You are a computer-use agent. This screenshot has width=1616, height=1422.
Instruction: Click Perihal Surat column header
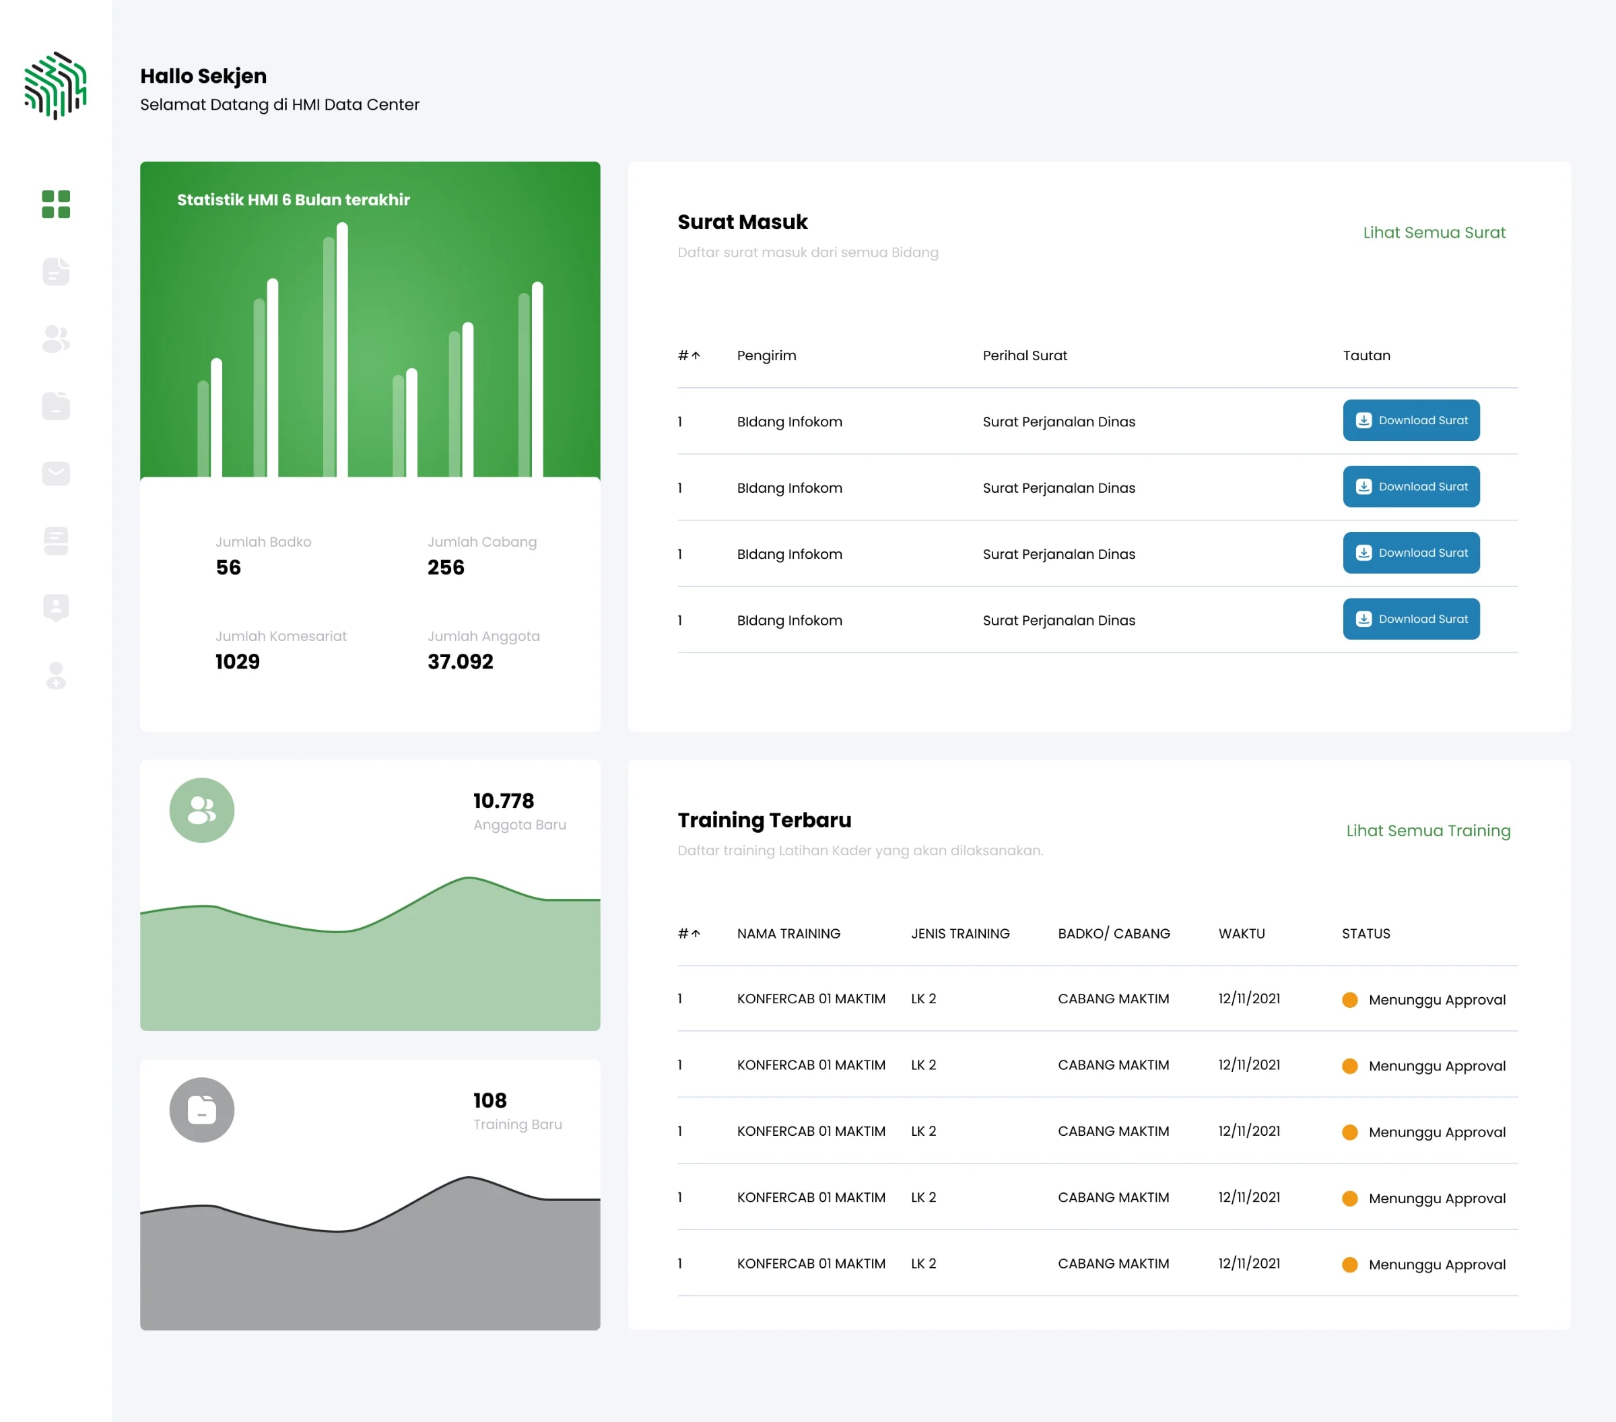pyautogui.click(x=1025, y=355)
